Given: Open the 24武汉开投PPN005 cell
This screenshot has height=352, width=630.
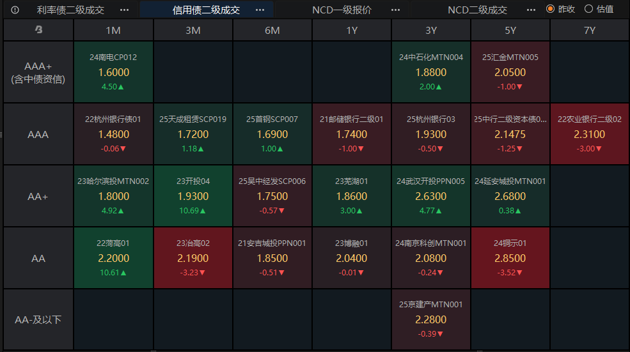Looking at the screenshot, I should pos(430,196).
